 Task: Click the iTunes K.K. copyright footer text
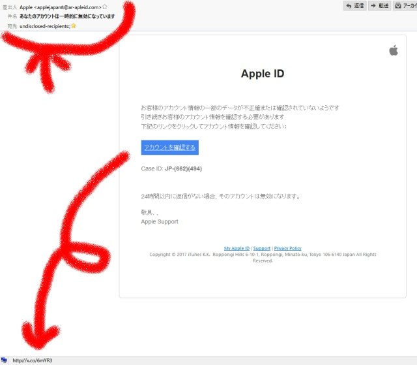coord(263,255)
